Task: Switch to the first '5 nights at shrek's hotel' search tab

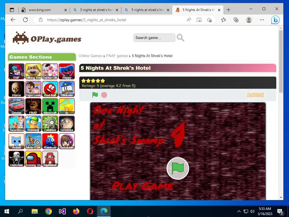Action: (96, 10)
